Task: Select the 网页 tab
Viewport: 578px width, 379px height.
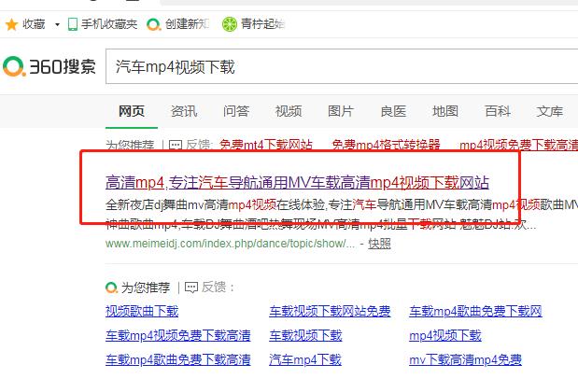Action: click(132, 111)
